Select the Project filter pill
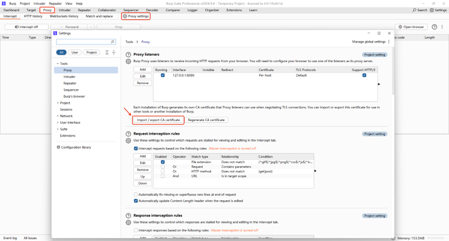 point(91,52)
